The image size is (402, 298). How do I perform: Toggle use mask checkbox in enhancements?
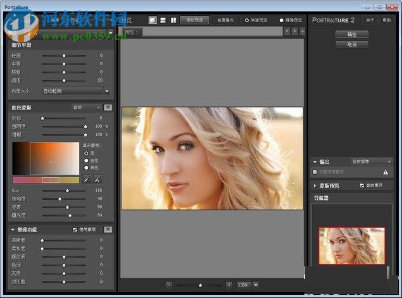click(75, 230)
